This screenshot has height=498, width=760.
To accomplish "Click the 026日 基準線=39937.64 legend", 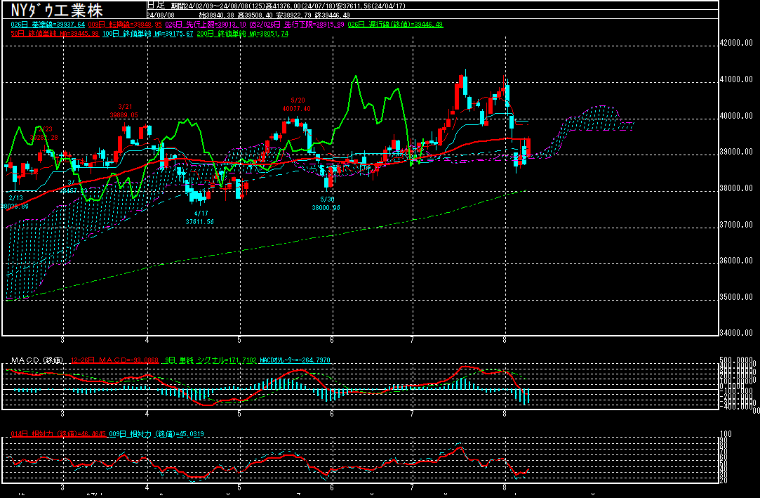I will point(48,25).
